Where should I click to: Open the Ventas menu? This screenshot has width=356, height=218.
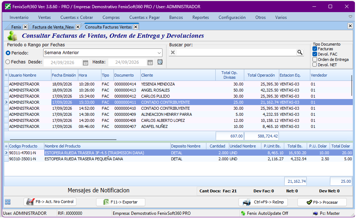pos(44,17)
